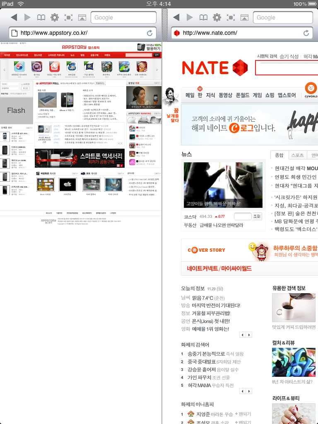Open 동영상 in the Nate menu
This screenshot has height=424, width=318.
[x=226, y=95]
